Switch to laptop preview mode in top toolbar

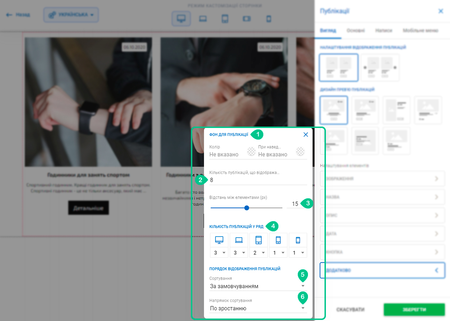(203, 19)
